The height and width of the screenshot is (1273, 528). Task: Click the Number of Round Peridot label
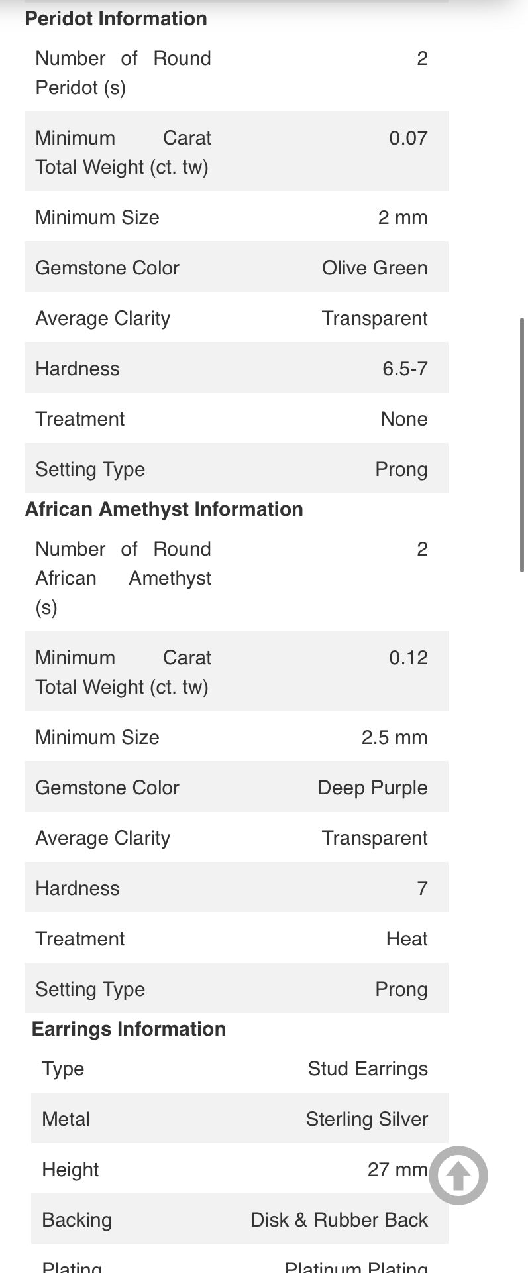coord(123,73)
